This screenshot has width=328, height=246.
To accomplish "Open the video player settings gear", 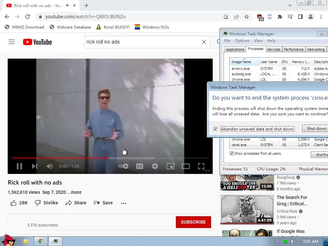I will [155, 166].
